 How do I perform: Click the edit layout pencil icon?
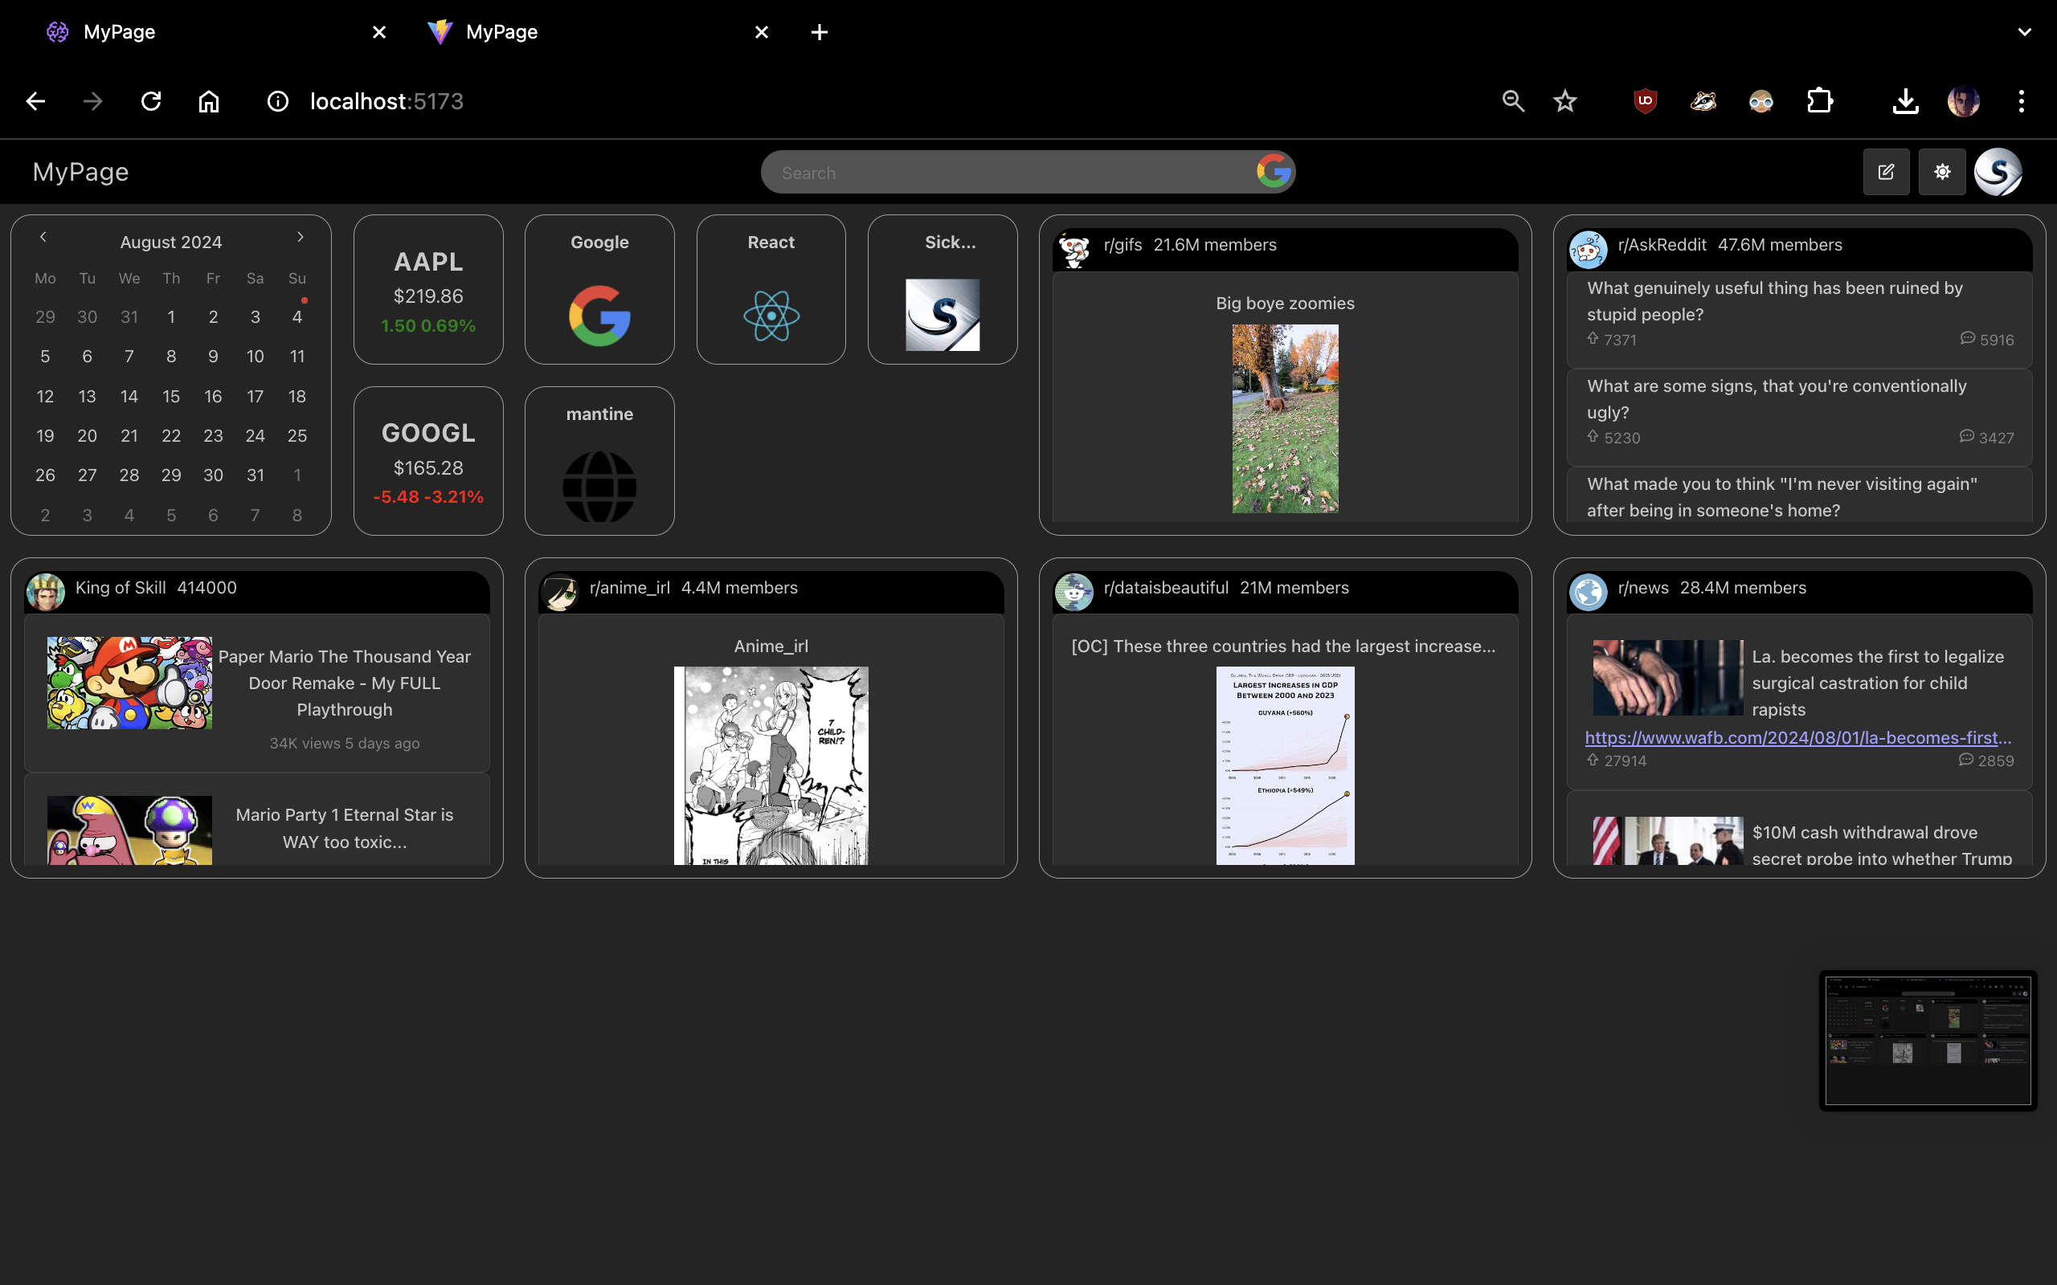tap(1885, 173)
